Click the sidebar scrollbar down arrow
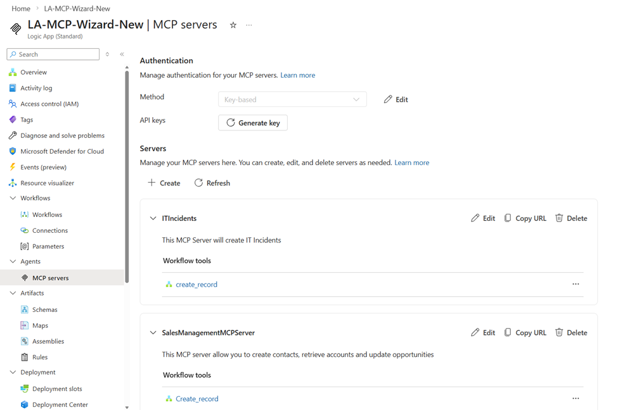Screen dimensions: 618x410 (x=127, y=407)
